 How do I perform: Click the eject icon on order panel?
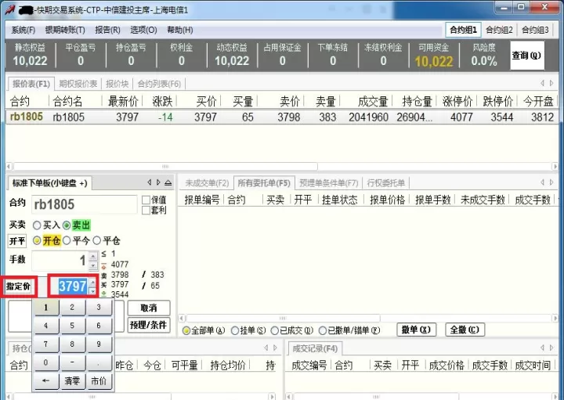pyautogui.click(x=168, y=182)
